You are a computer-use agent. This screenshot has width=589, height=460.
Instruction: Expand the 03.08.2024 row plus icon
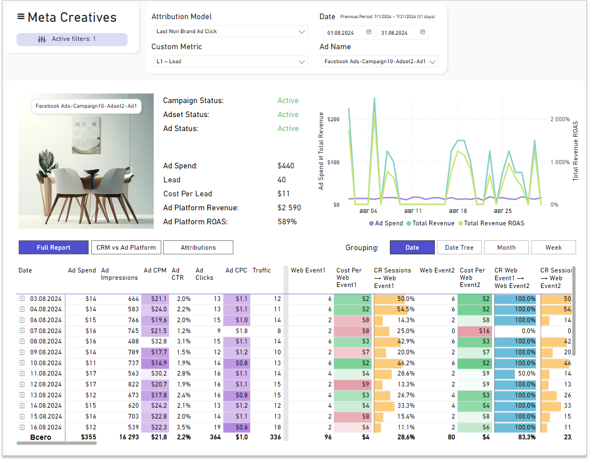pos(22,299)
